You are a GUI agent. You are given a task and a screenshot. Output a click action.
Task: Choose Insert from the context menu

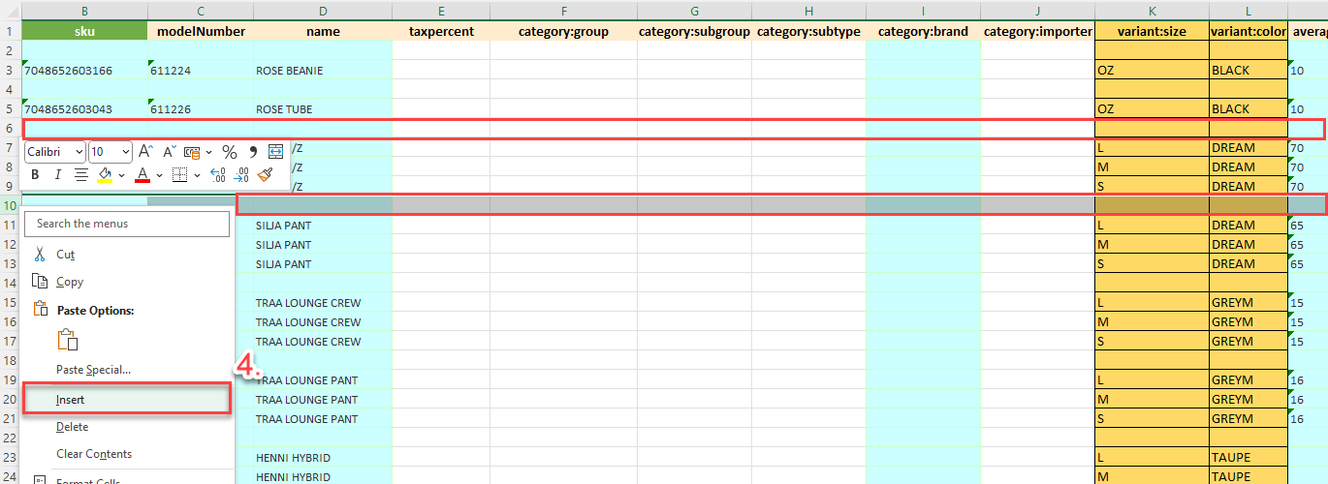coord(71,399)
